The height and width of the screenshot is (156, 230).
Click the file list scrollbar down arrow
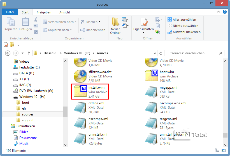225,145
